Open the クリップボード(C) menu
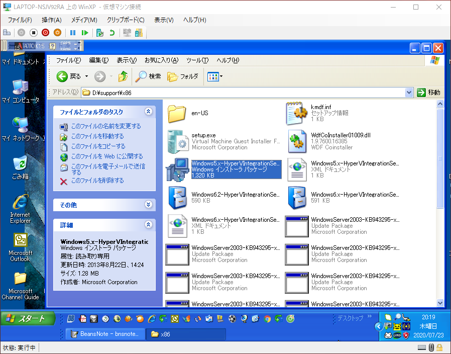The width and height of the screenshot is (451, 354). point(126,20)
